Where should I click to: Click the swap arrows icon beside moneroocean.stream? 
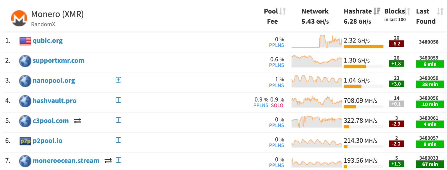(108, 161)
